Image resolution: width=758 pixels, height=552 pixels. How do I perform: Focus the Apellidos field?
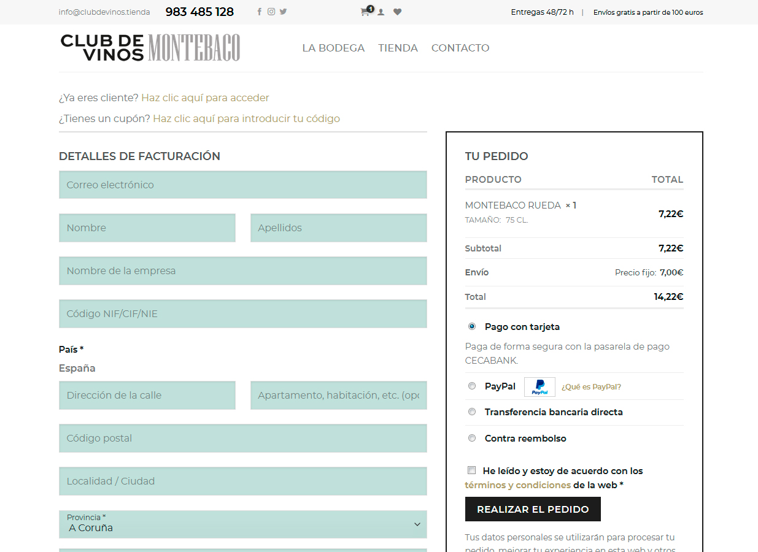click(x=339, y=228)
